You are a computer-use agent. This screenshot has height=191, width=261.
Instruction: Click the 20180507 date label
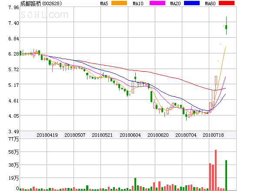75,135
